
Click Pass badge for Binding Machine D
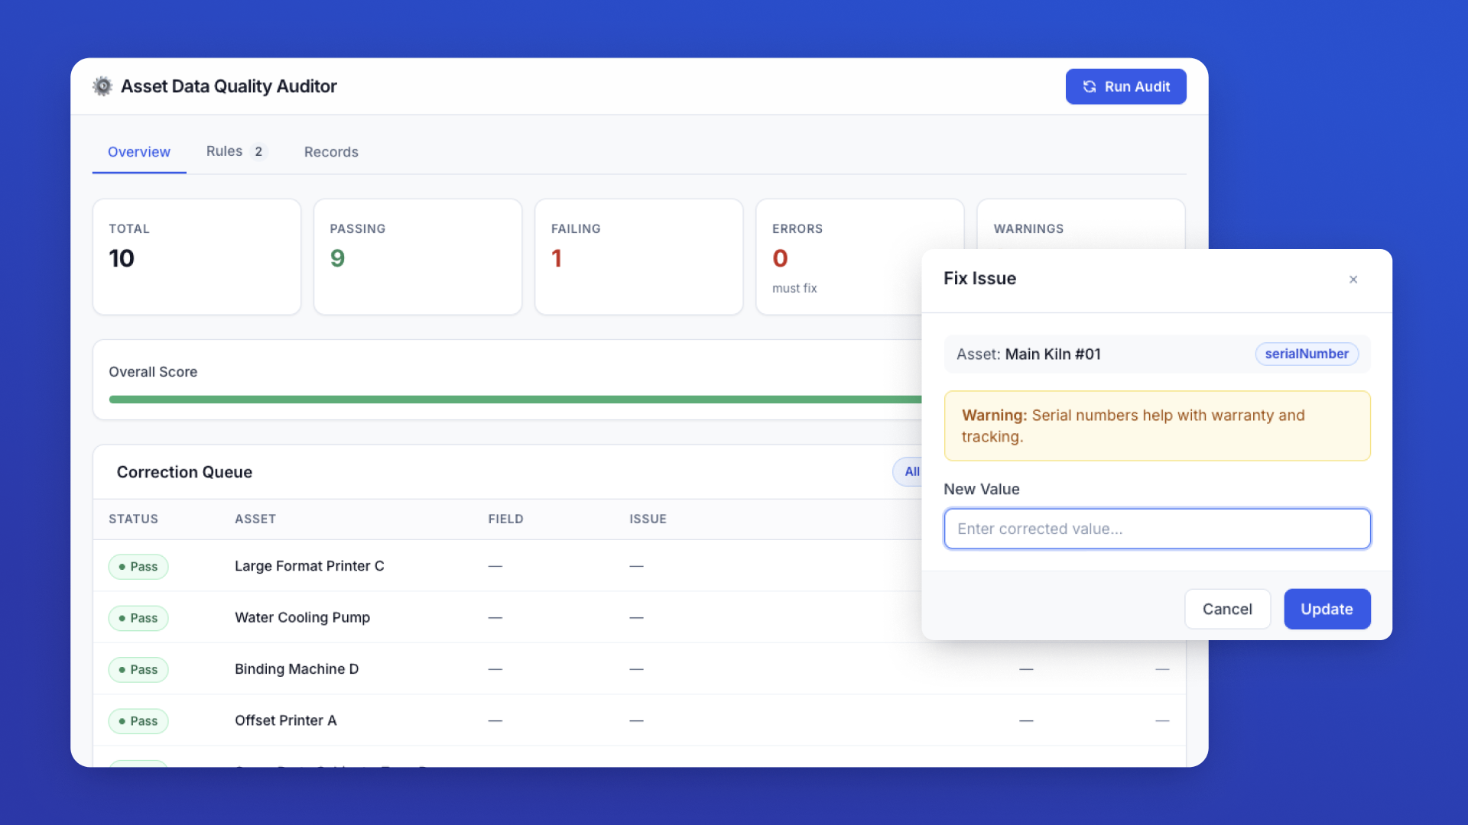138,670
